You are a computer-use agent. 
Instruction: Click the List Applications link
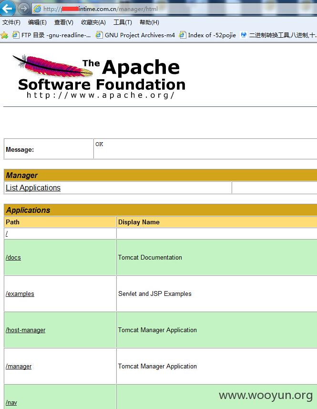(33, 188)
